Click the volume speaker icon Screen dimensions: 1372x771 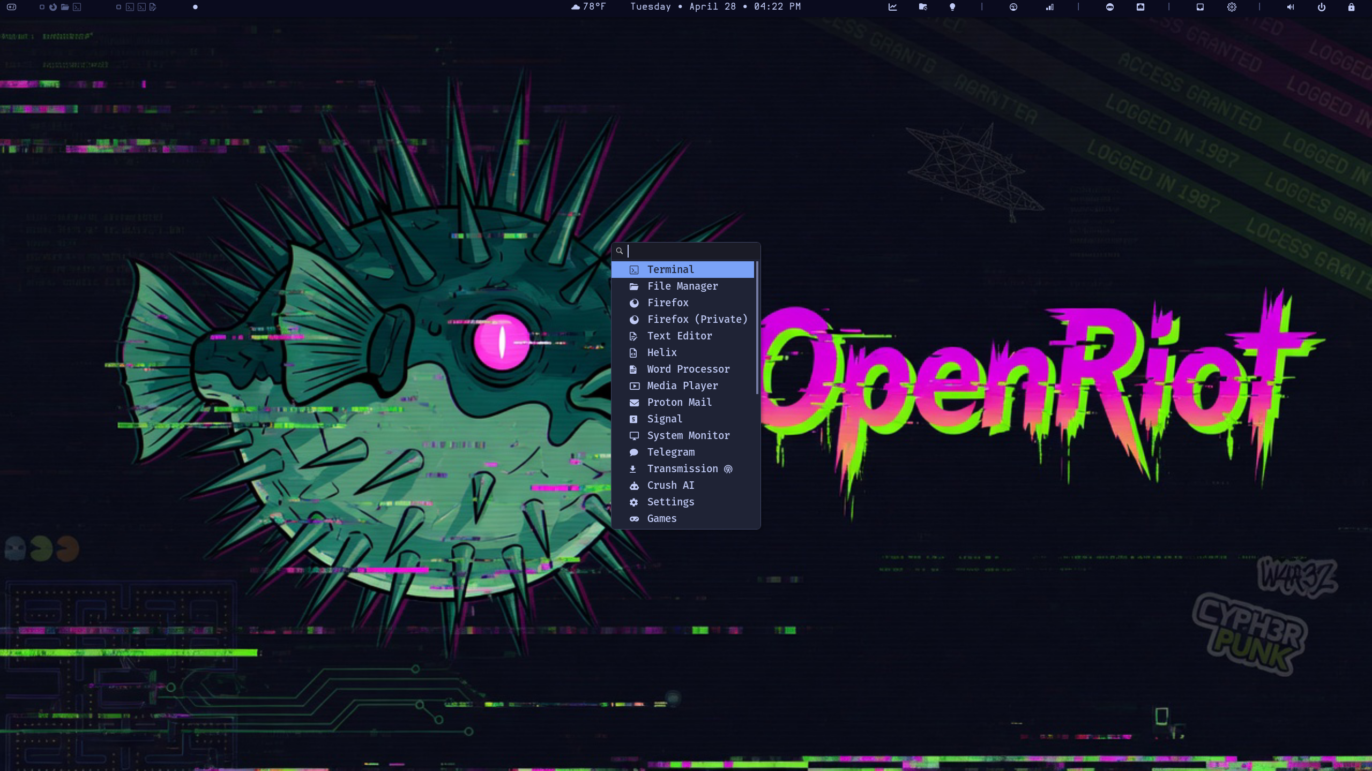point(1291,7)
